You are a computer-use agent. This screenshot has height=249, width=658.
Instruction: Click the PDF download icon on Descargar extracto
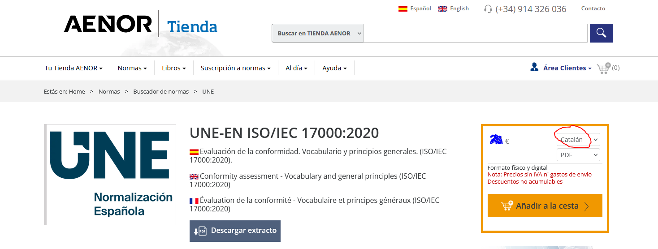point(200,231)
